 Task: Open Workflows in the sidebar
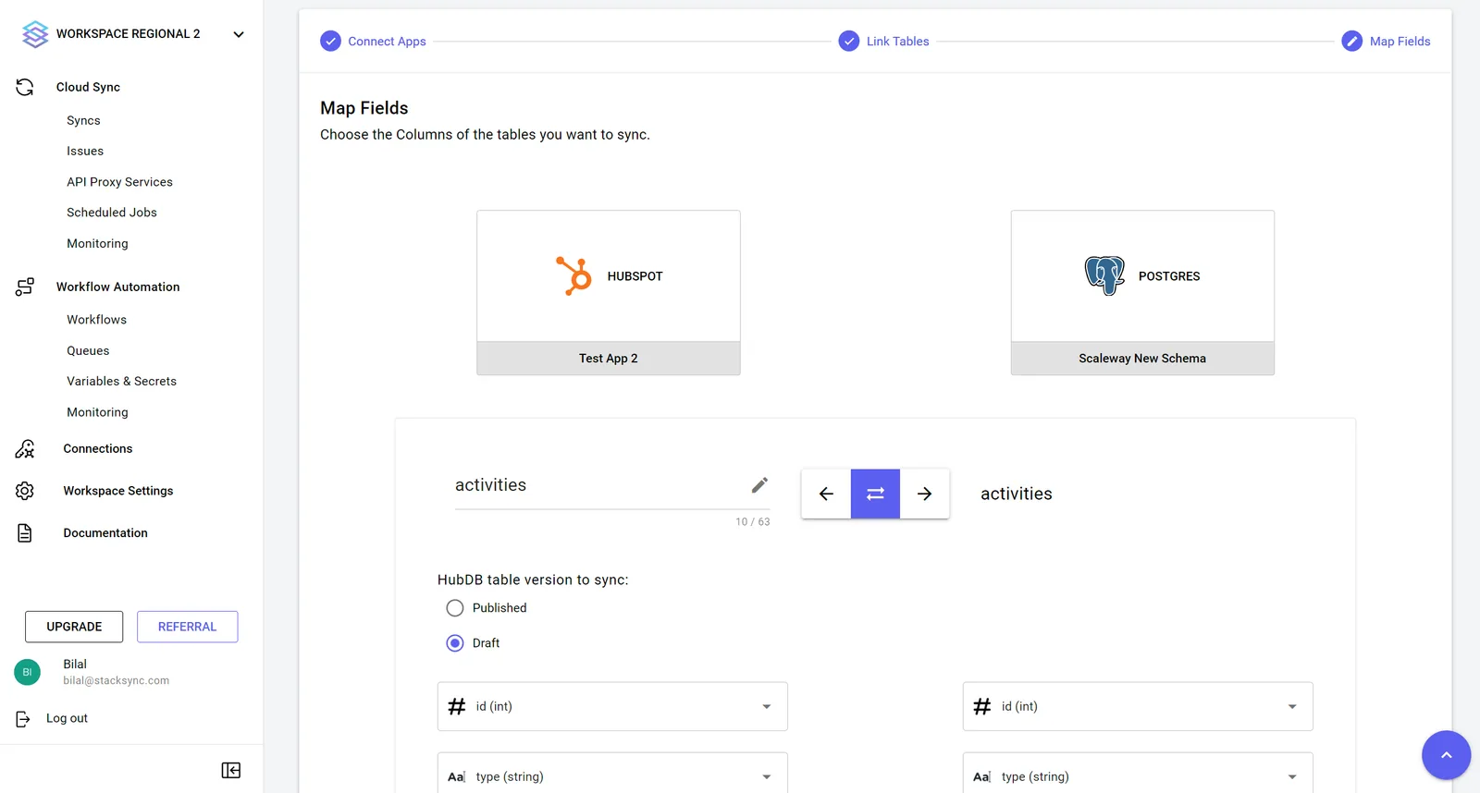click(x=96, y=320)
